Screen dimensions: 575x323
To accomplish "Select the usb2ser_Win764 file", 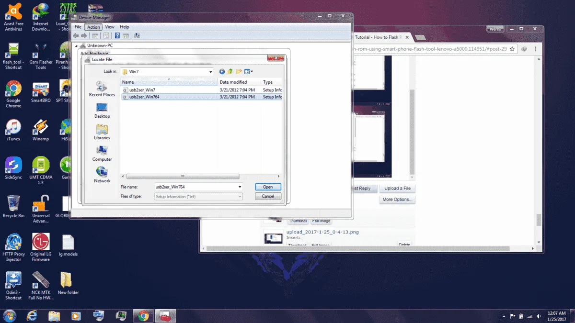I will pyautogui.click(x=144, y=97).
